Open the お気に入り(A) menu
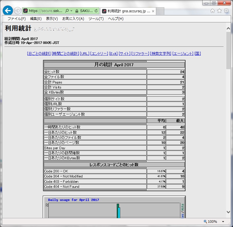 tap(73, 19)
